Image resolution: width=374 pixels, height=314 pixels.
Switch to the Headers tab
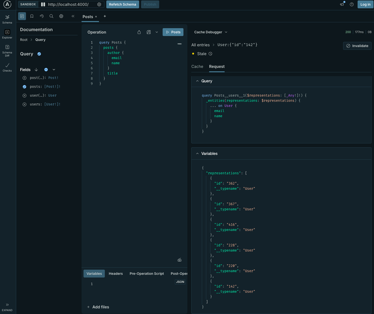point(115,273)
